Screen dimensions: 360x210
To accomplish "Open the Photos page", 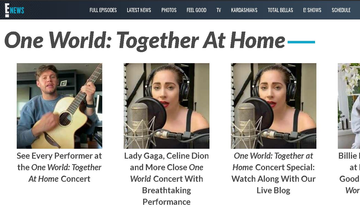I will (169, 10).
